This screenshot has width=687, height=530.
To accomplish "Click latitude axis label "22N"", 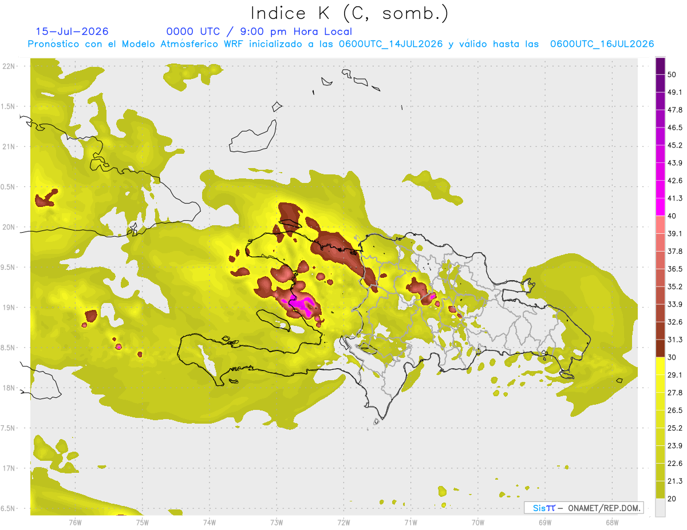I will [x=9, y=66].
